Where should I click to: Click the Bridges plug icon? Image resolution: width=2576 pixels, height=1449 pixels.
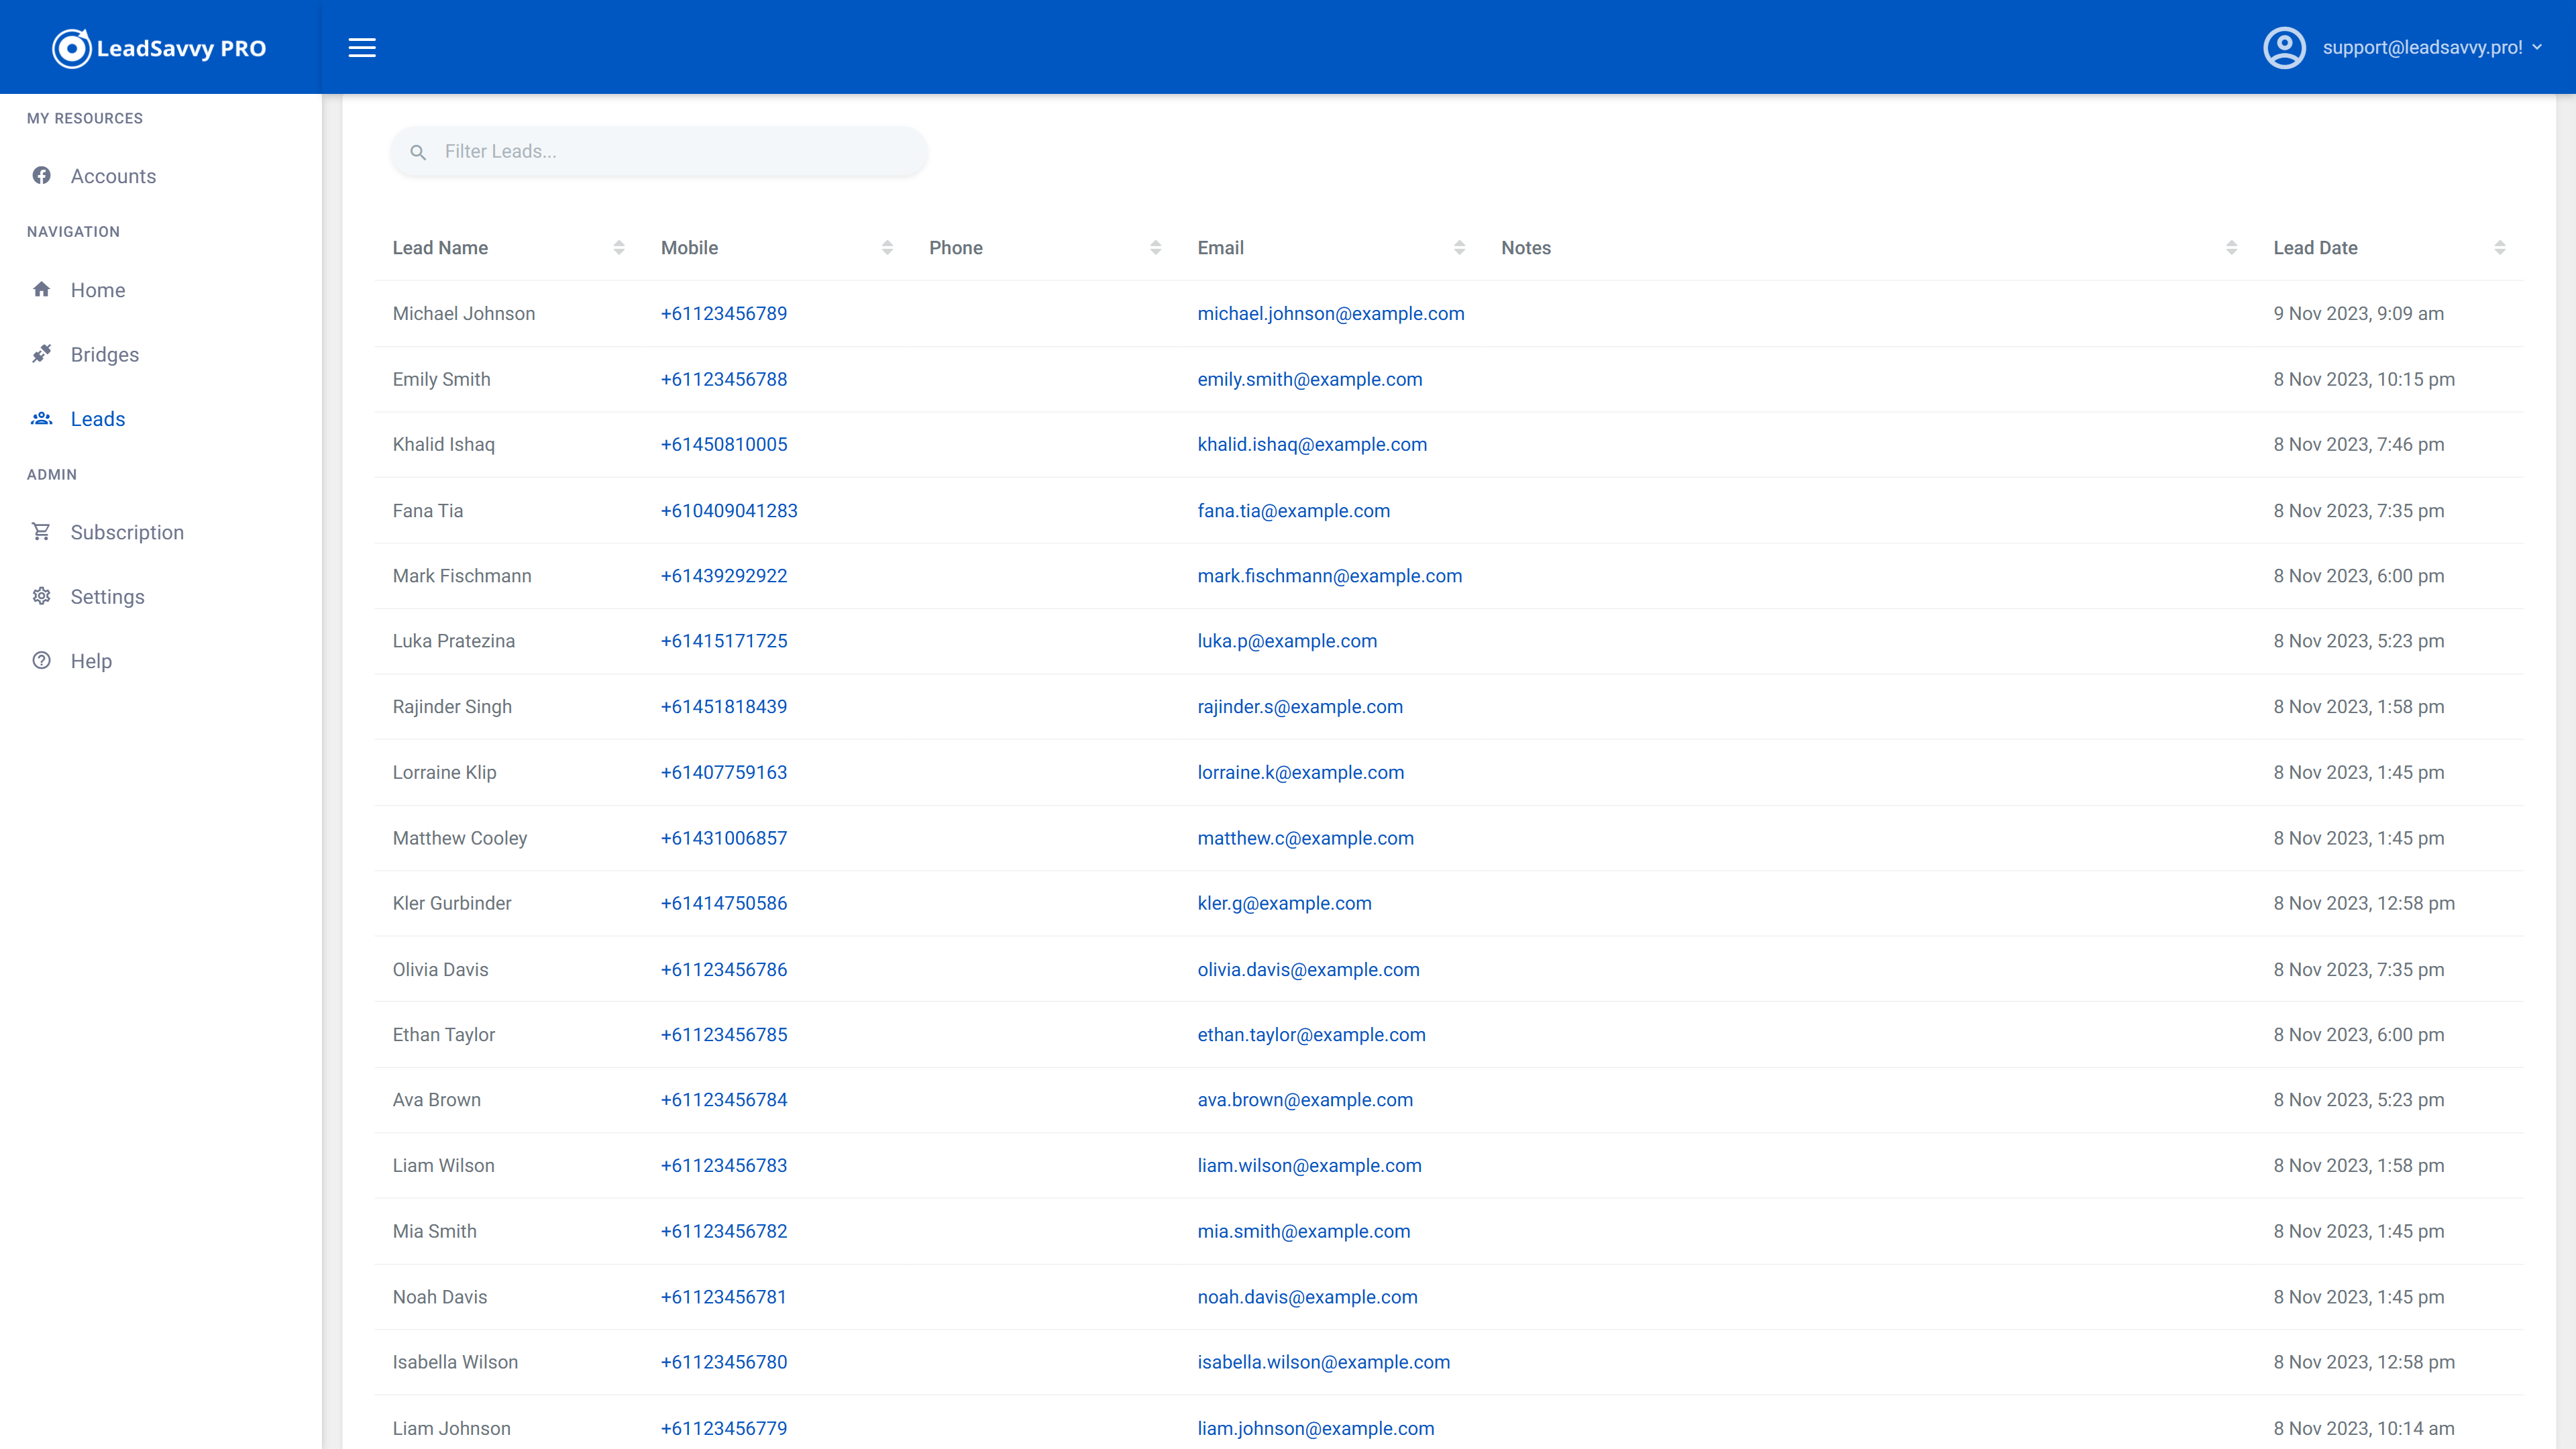point(41,354)
